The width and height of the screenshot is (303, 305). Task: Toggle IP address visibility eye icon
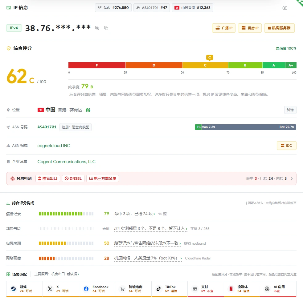[x=97, y=28]
